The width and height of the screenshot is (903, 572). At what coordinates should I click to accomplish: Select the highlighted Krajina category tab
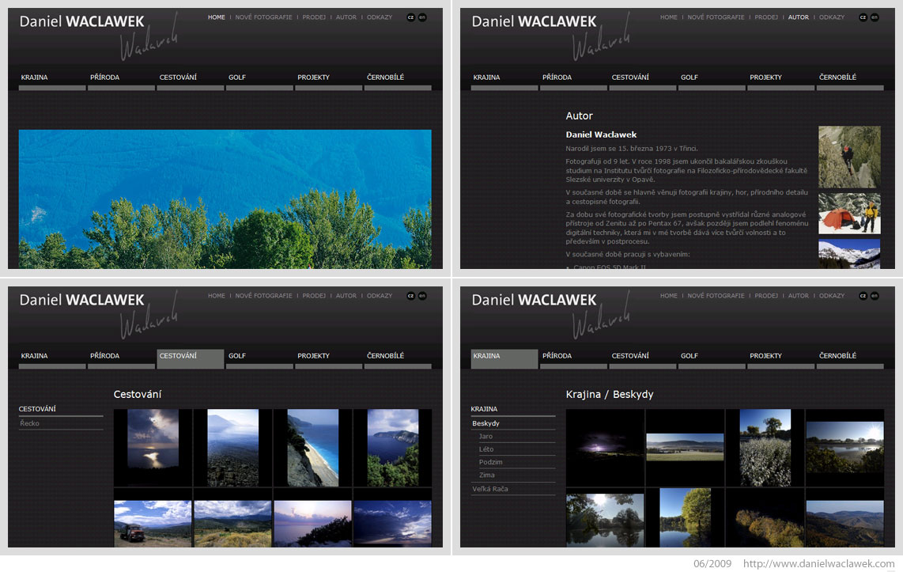504,358
